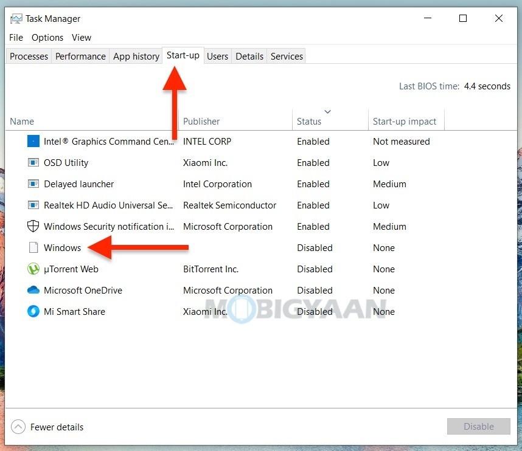Click Microsoft Corporation publisher in OneDrive row

click(x=228, y=291)
